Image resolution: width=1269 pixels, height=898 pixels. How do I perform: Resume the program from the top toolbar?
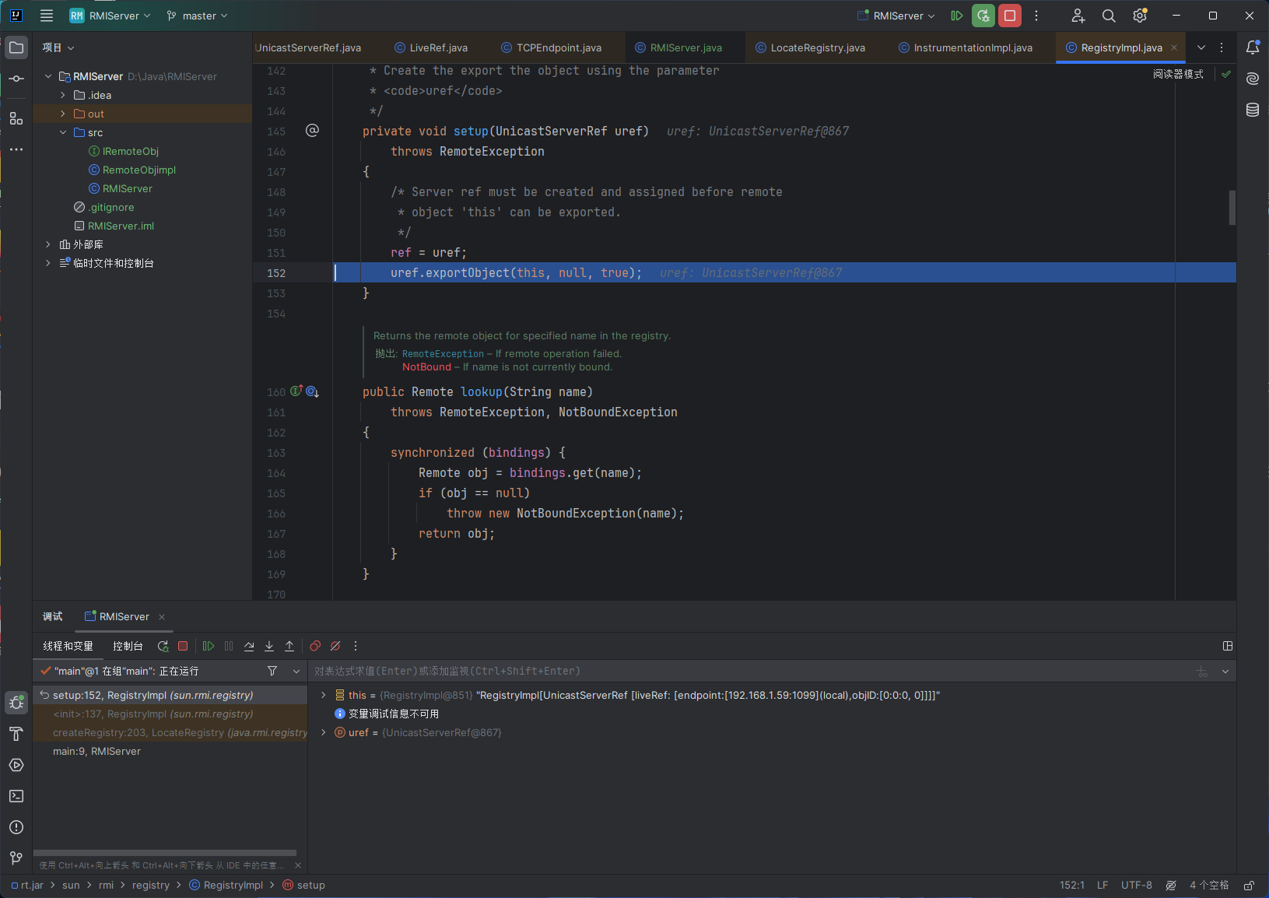point(957,16)
